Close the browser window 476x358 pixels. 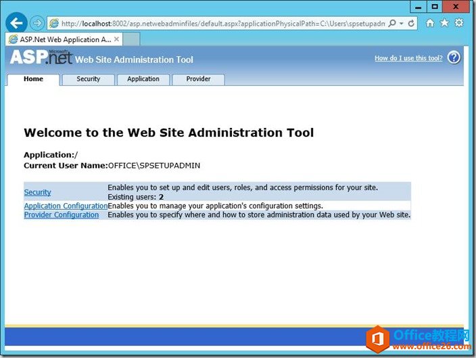(x=456, y=7)
